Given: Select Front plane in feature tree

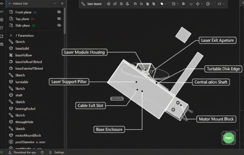Looking at the screenshot, I should [35, 12].
